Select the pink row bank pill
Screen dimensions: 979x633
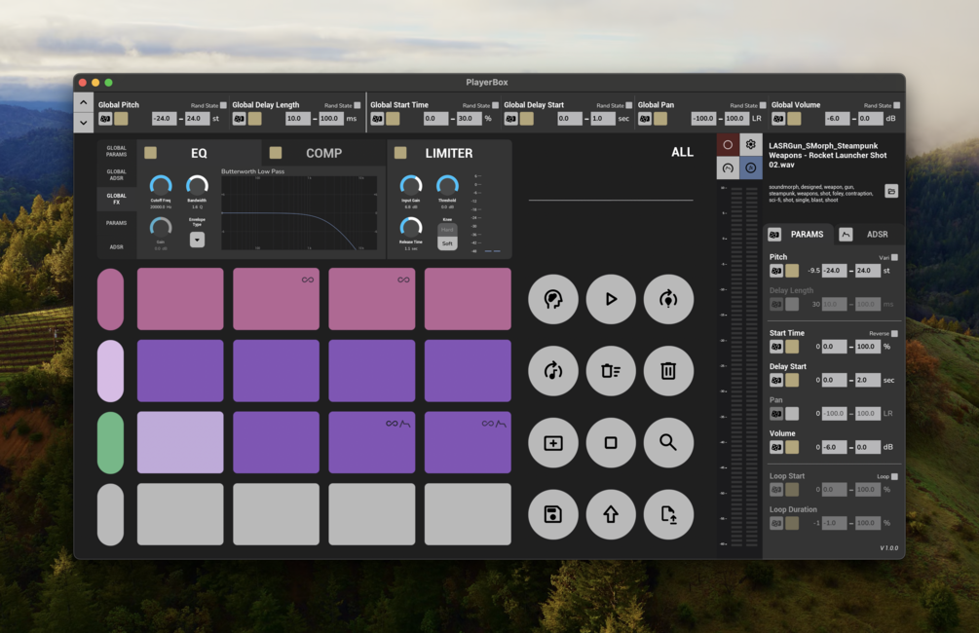110,299
